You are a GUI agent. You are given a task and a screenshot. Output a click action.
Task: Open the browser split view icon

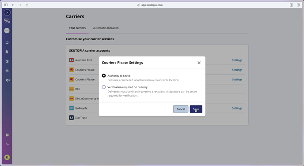[x=298, y=5]
